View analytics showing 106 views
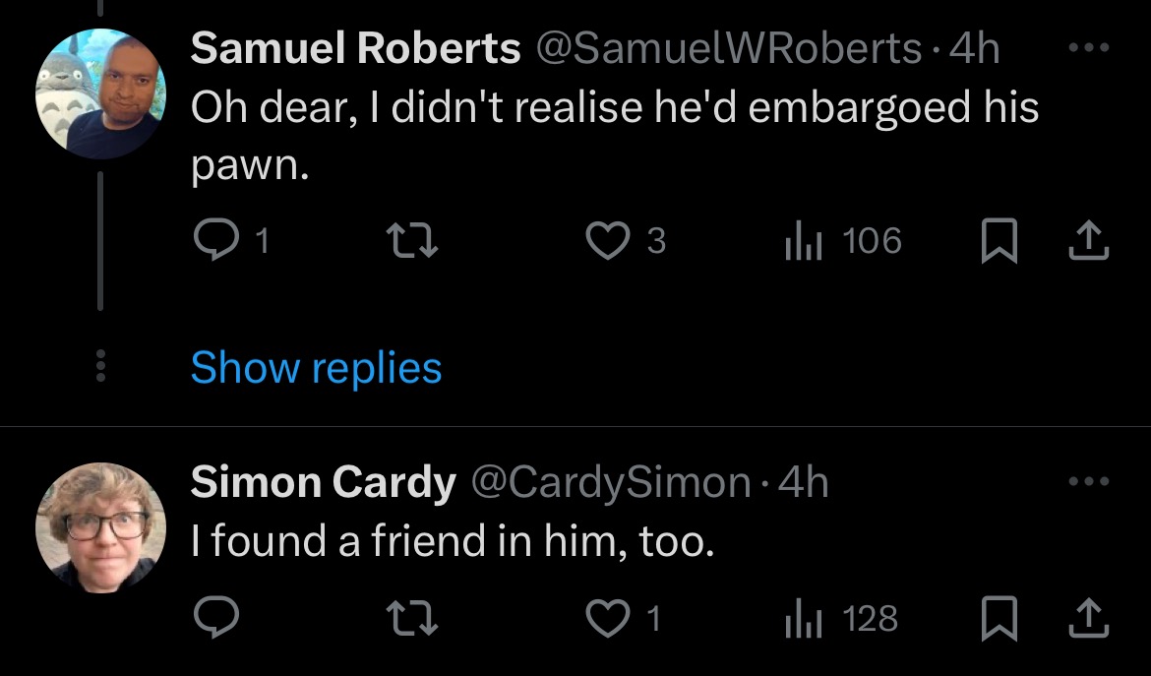This screenshot has width=1151, height=676. click(x=843, y=241)
